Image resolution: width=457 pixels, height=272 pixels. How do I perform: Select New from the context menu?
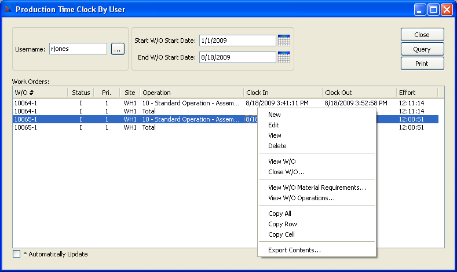275,115
